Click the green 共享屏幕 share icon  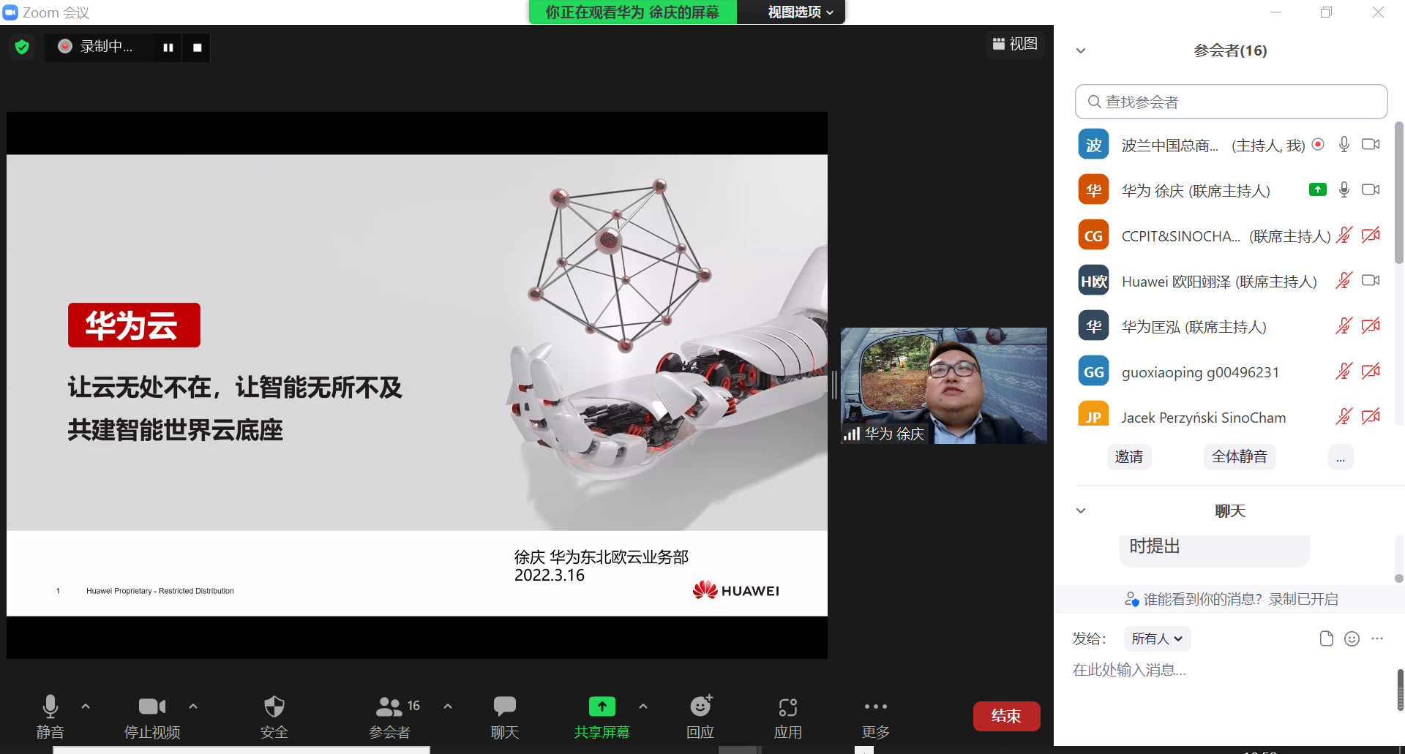pyautogui.click(x=601, y=706)
